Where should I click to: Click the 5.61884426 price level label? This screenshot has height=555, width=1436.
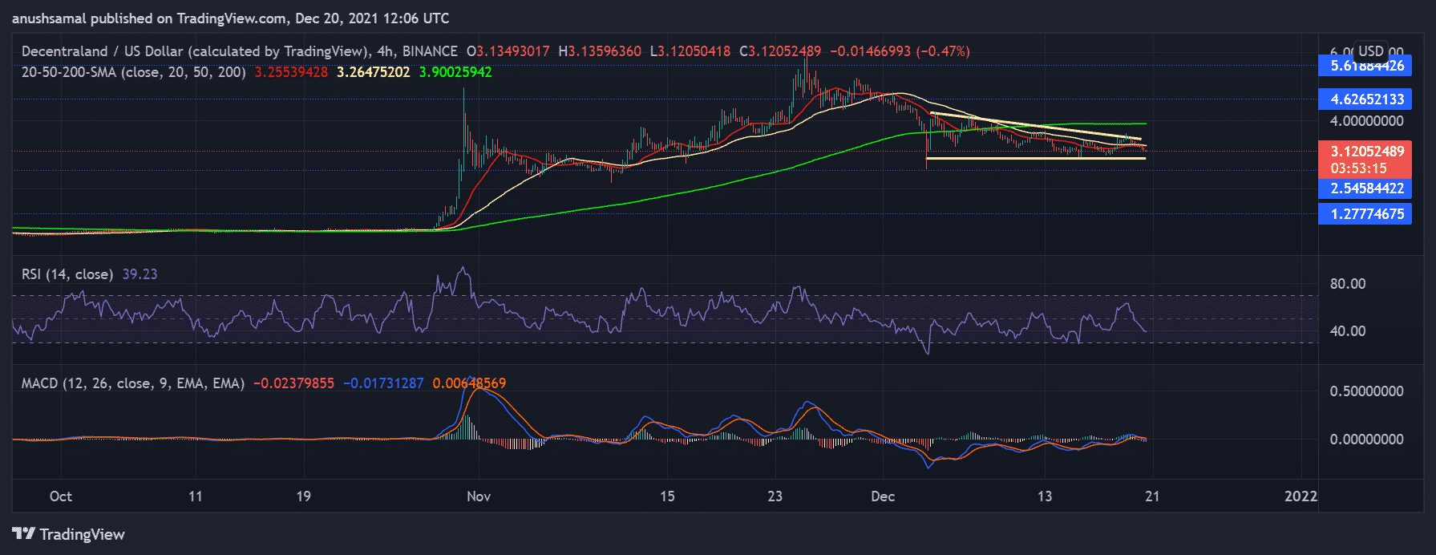pos(1366,66)
